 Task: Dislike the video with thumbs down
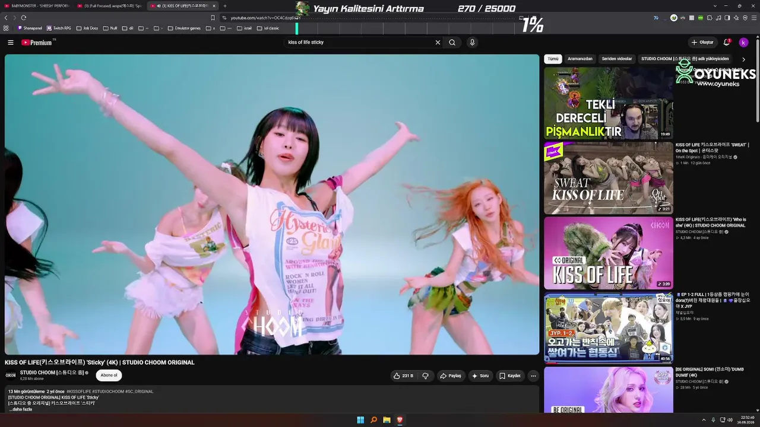[x=426, y=376]
